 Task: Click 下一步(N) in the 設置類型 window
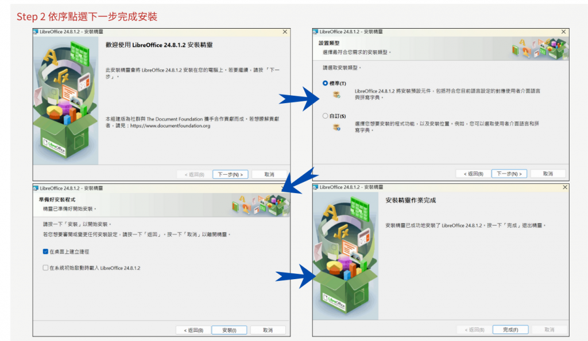[509, 174]
